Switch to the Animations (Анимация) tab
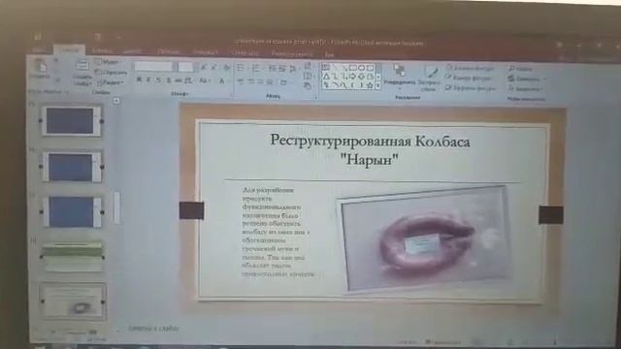Viewport: 621px width, 349px height. 205,51
